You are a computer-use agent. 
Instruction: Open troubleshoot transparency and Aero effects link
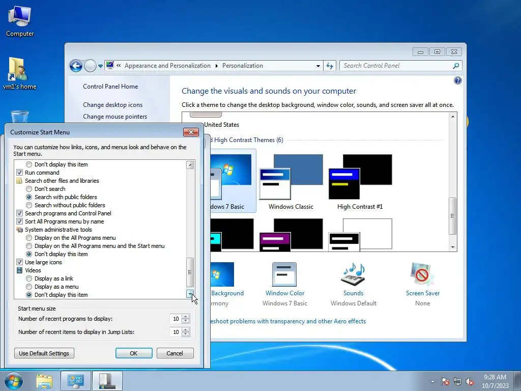288,321
